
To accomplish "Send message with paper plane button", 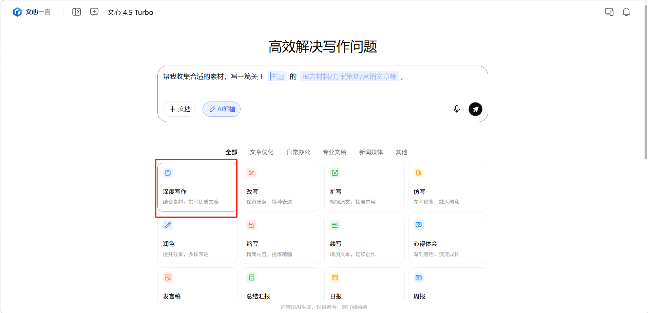I will 475,109.
